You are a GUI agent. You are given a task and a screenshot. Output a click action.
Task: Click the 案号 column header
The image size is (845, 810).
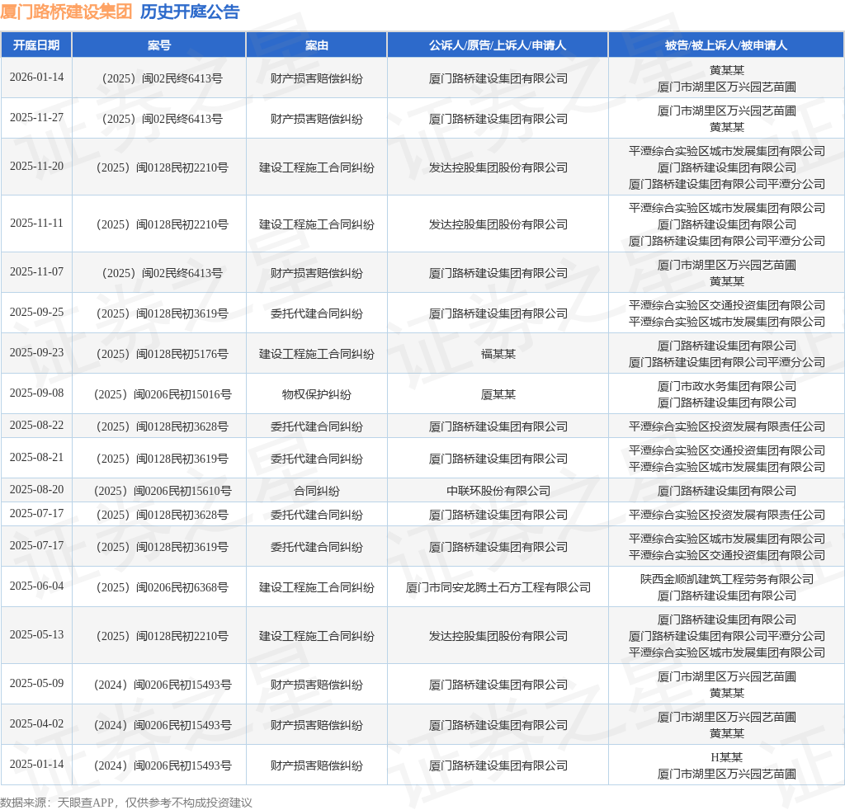(x=159, y=45)
